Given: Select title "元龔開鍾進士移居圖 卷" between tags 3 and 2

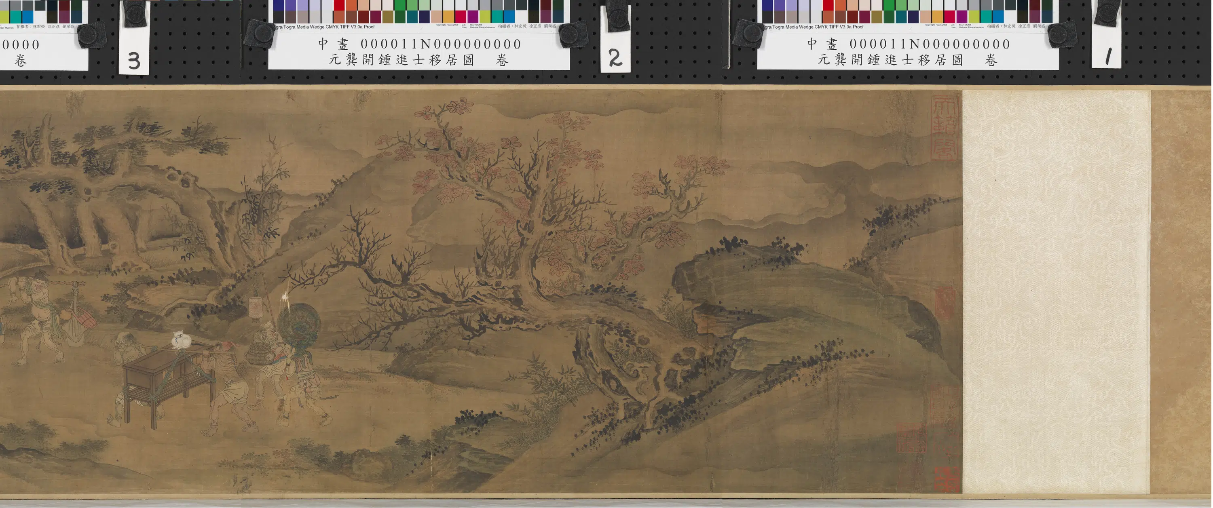Looking at the screenshot, I should 418,60.
